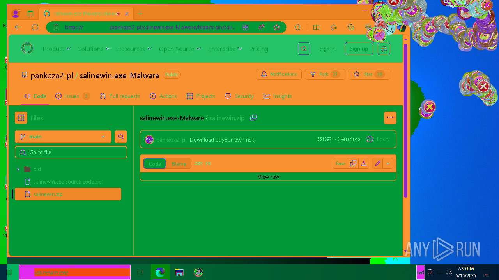Expand the Open Source menu
The height and width of the screenshot is (280, 499).
180,49
